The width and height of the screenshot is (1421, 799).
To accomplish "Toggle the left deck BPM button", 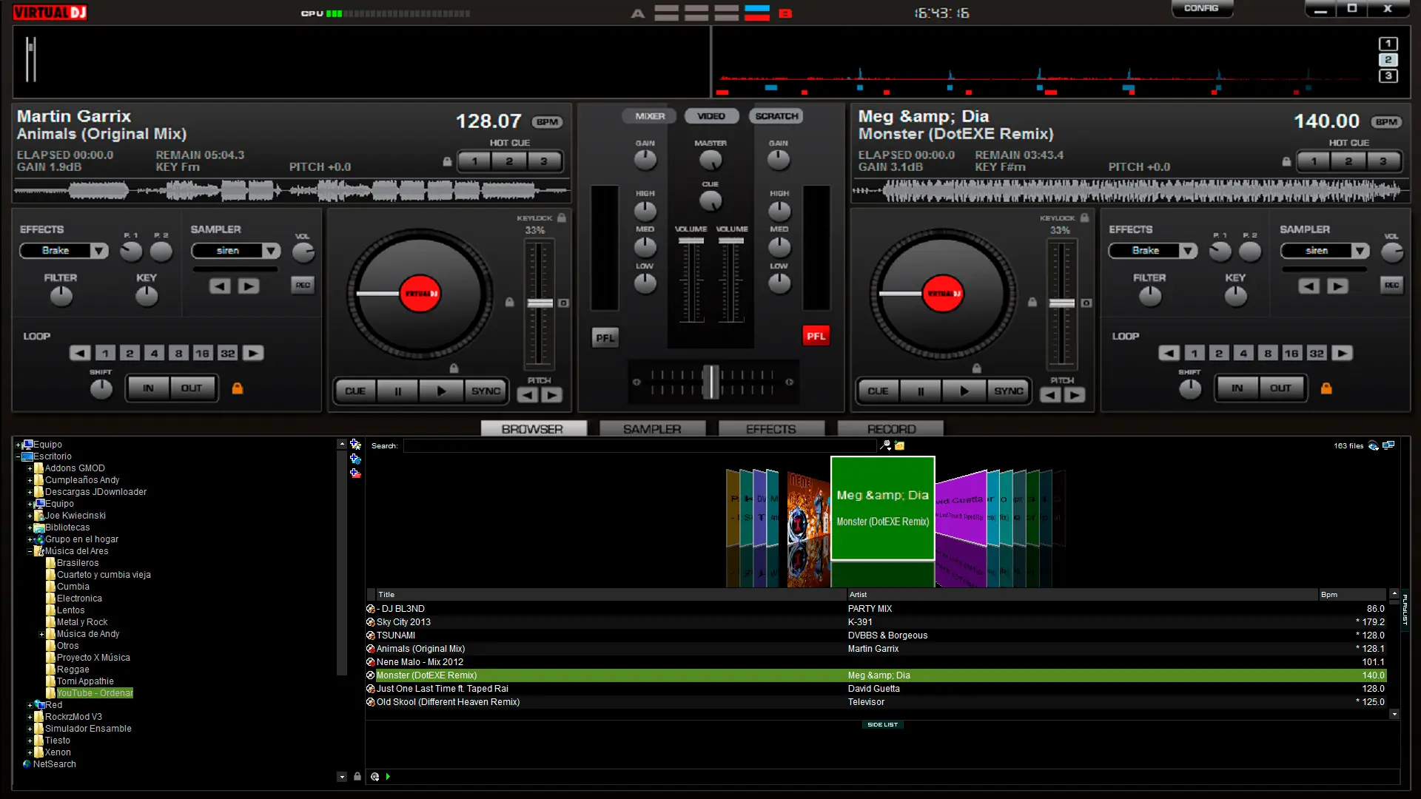I will (547, 122).
